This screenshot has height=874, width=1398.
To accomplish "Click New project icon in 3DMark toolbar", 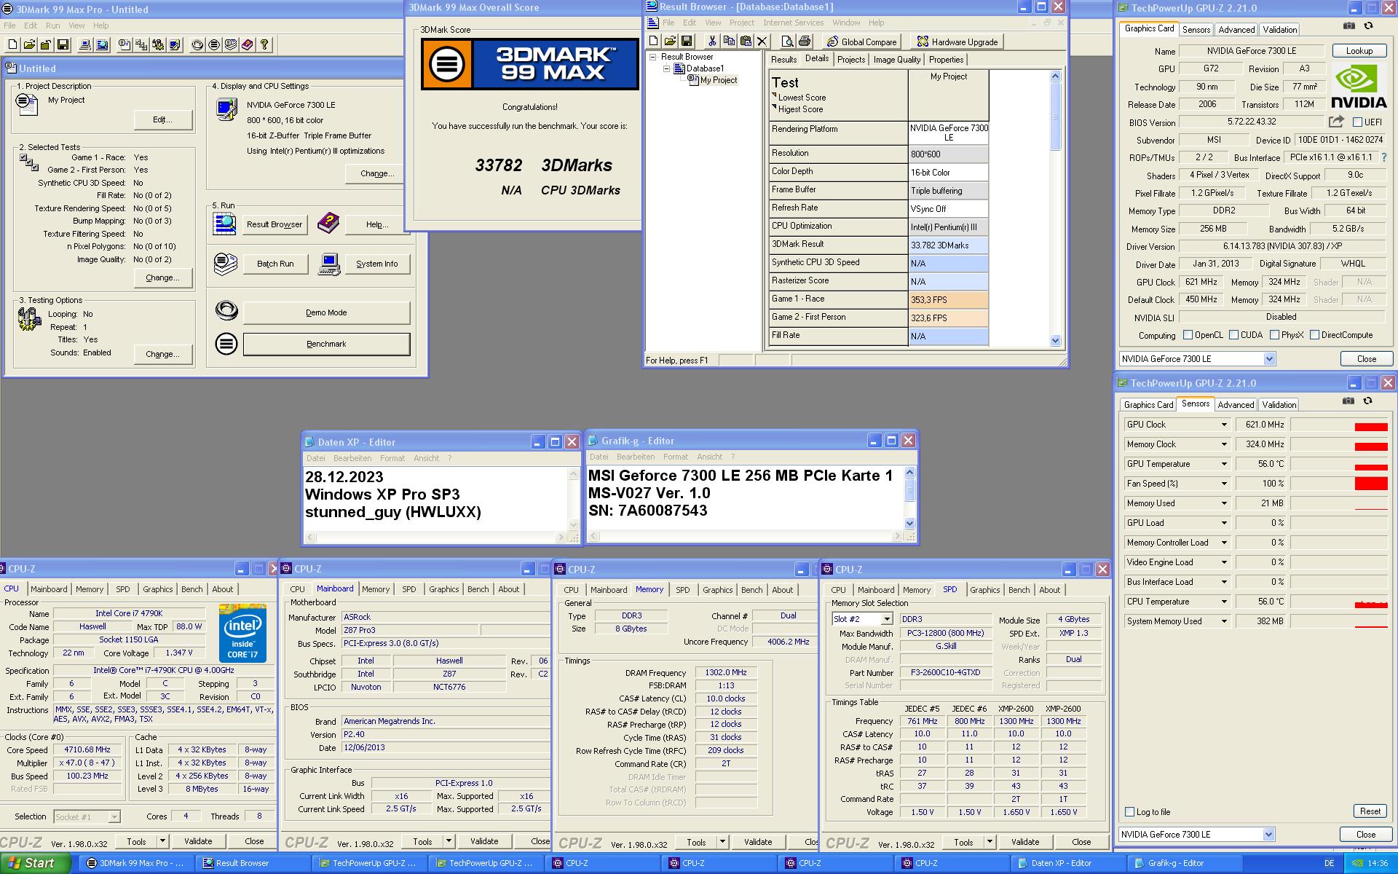I will (13, 45).
